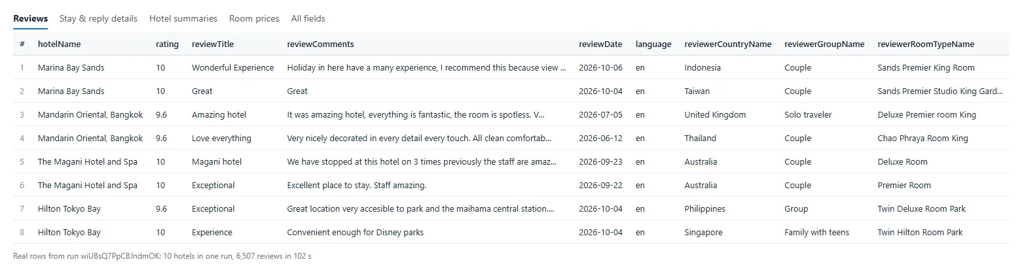Click the Chao Phraya Room King cell
The image size is (1022, 279).
click(923, 139)
